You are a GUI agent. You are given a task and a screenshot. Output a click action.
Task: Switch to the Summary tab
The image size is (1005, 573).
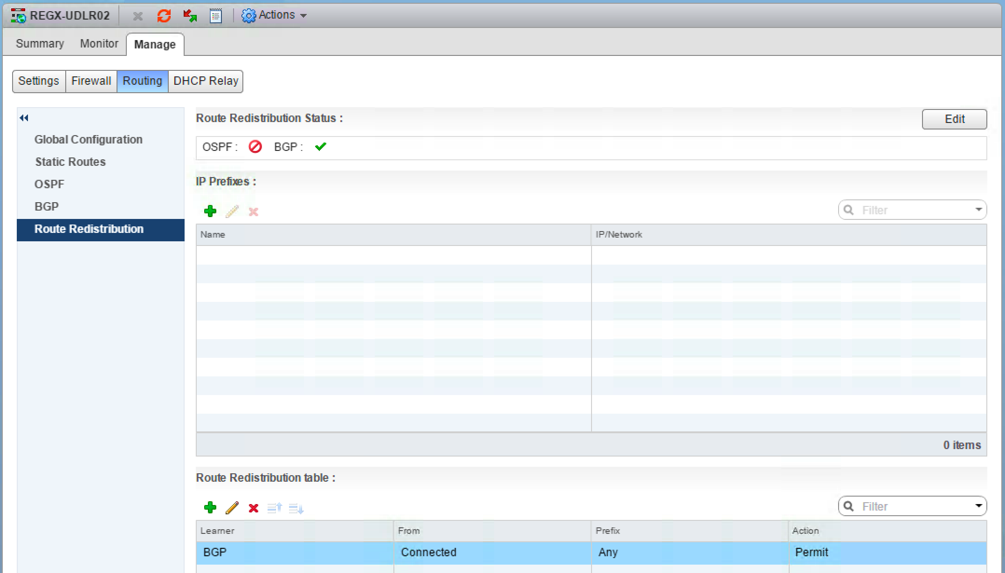(x=40, y=44)
